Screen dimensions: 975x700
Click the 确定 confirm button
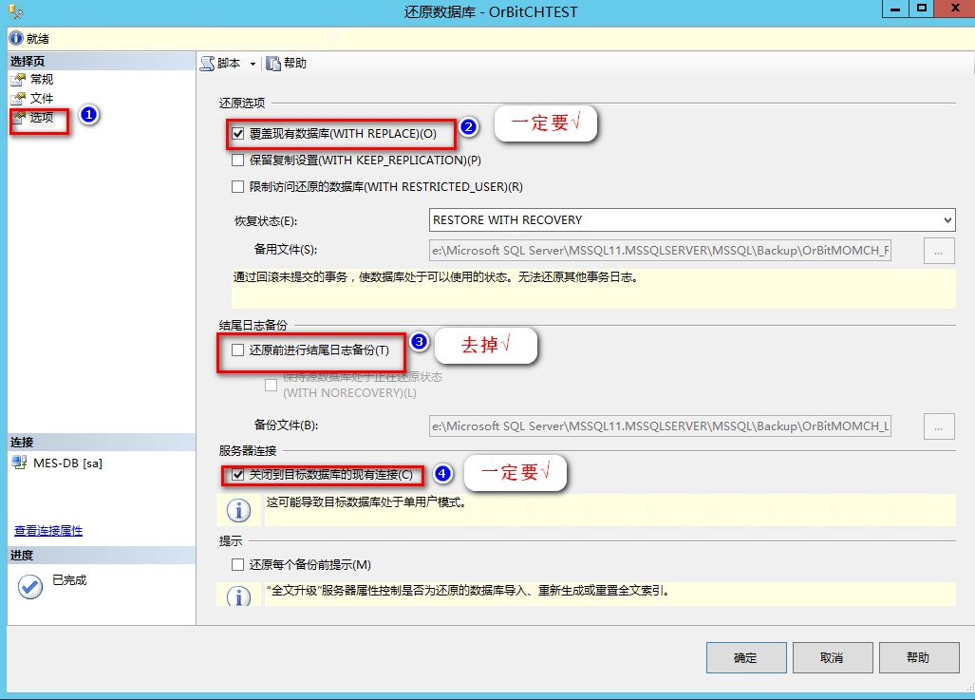click(745, 657)
